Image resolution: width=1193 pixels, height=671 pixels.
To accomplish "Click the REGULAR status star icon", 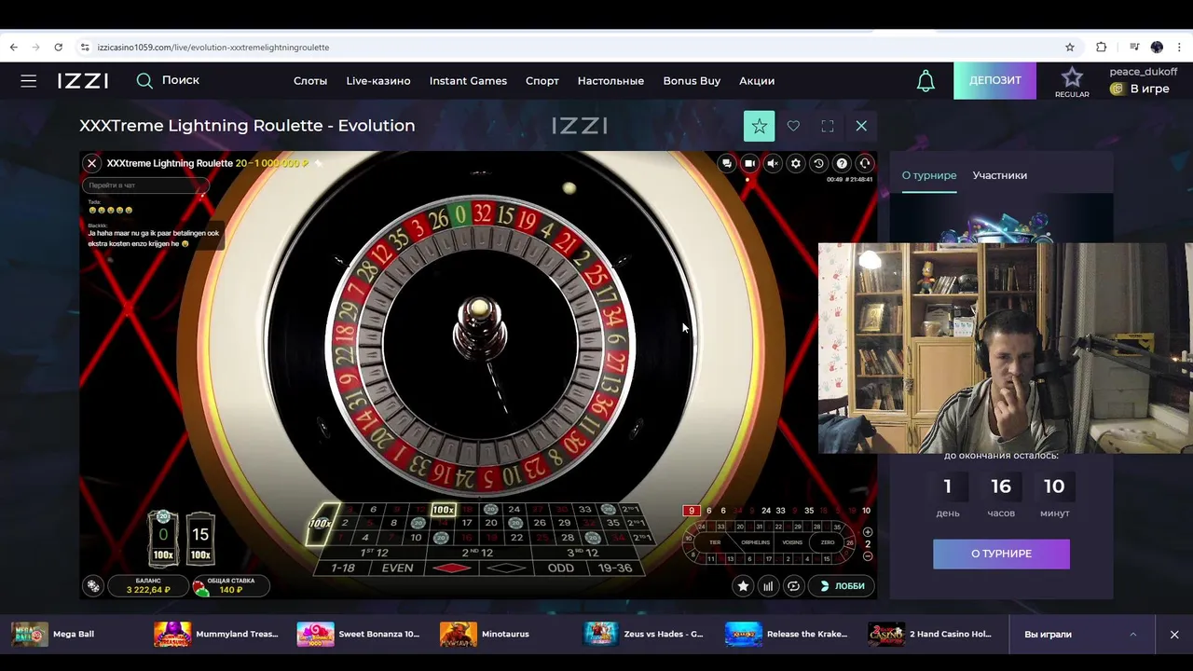I will [x=1072, y=78].
